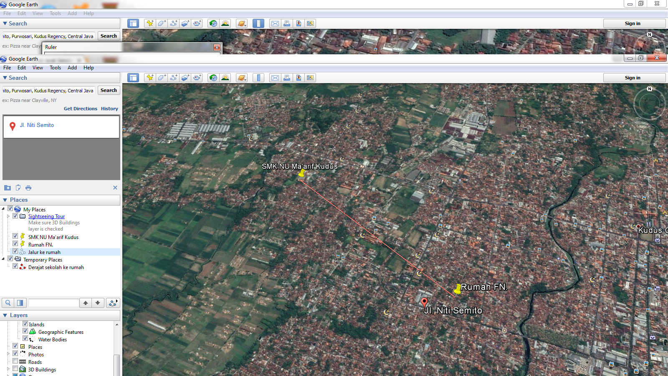Collapse the Places panel
Viewport: 668px width, 376px height.
5,200
